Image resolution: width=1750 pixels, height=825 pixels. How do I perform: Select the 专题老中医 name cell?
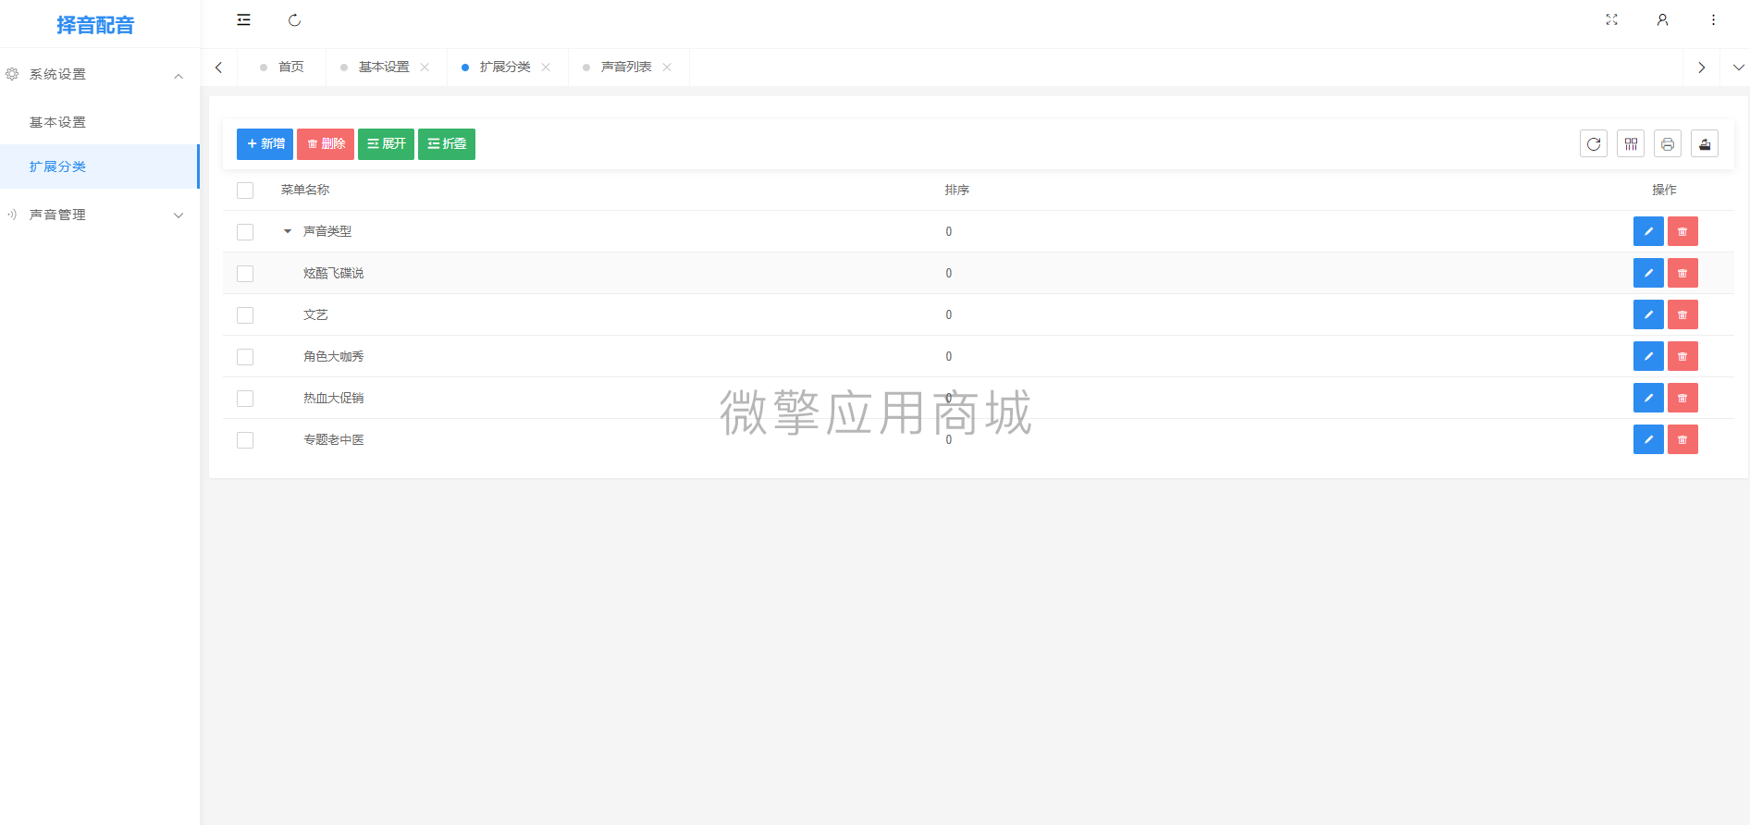pos(334,439)
